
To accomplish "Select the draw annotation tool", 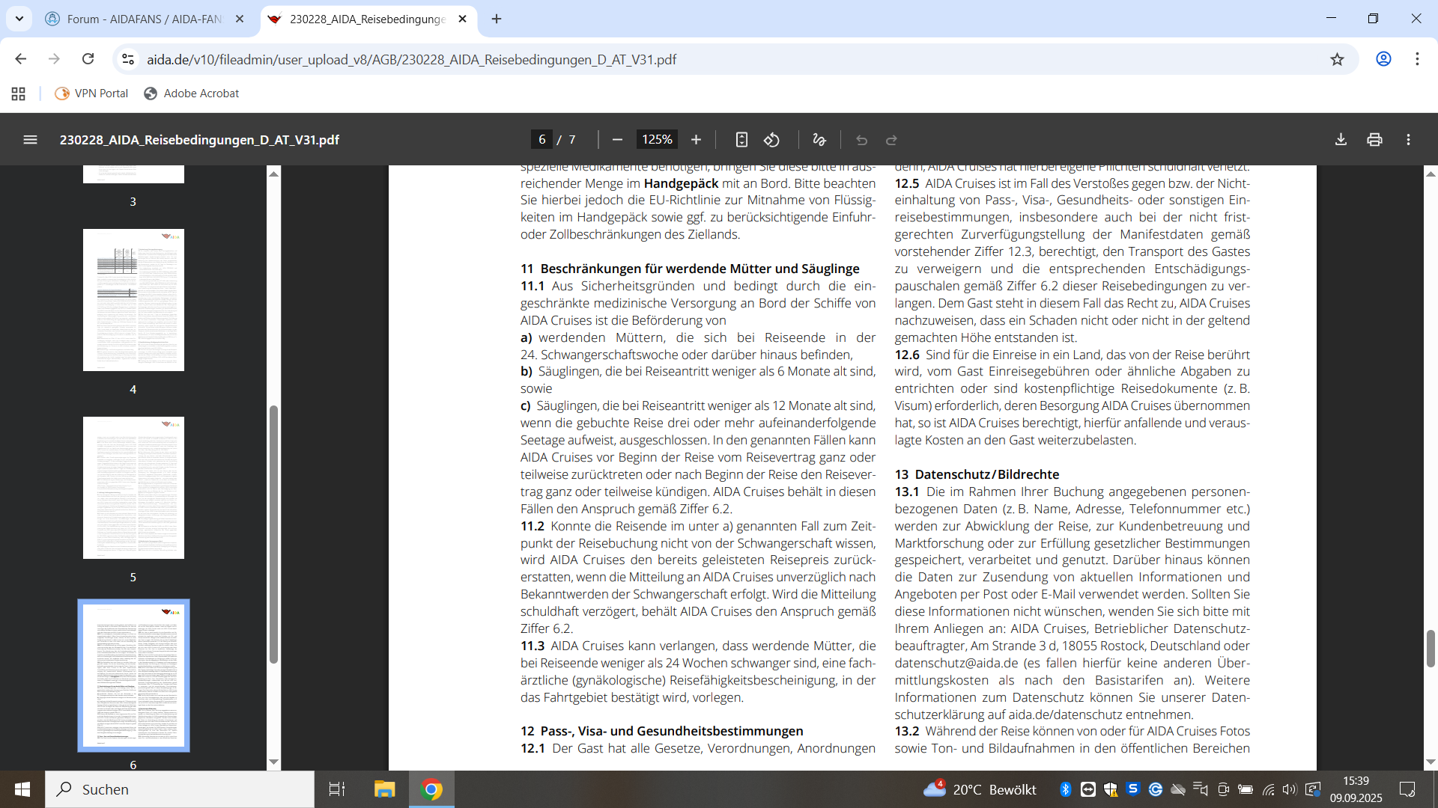I will pos(819,140).
